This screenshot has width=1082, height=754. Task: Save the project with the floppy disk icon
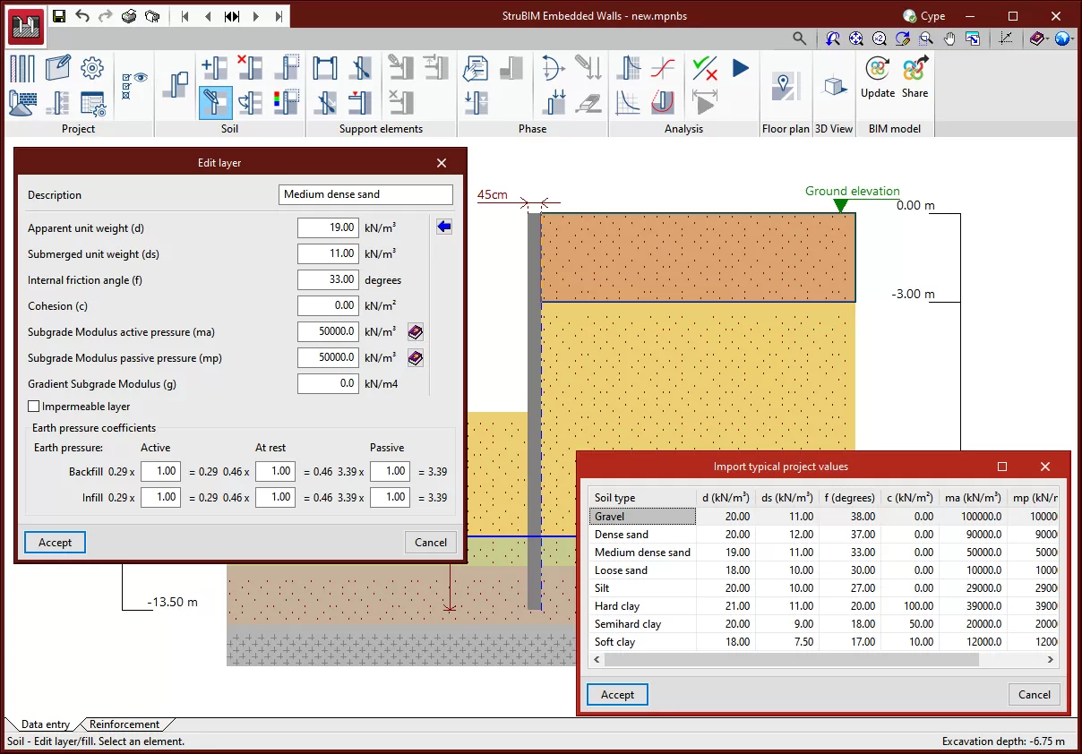pyautogui.click(x=59, y=16)
